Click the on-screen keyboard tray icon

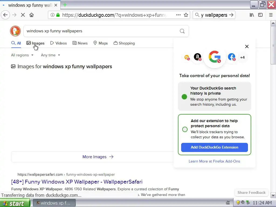click(x=228, y=203)
